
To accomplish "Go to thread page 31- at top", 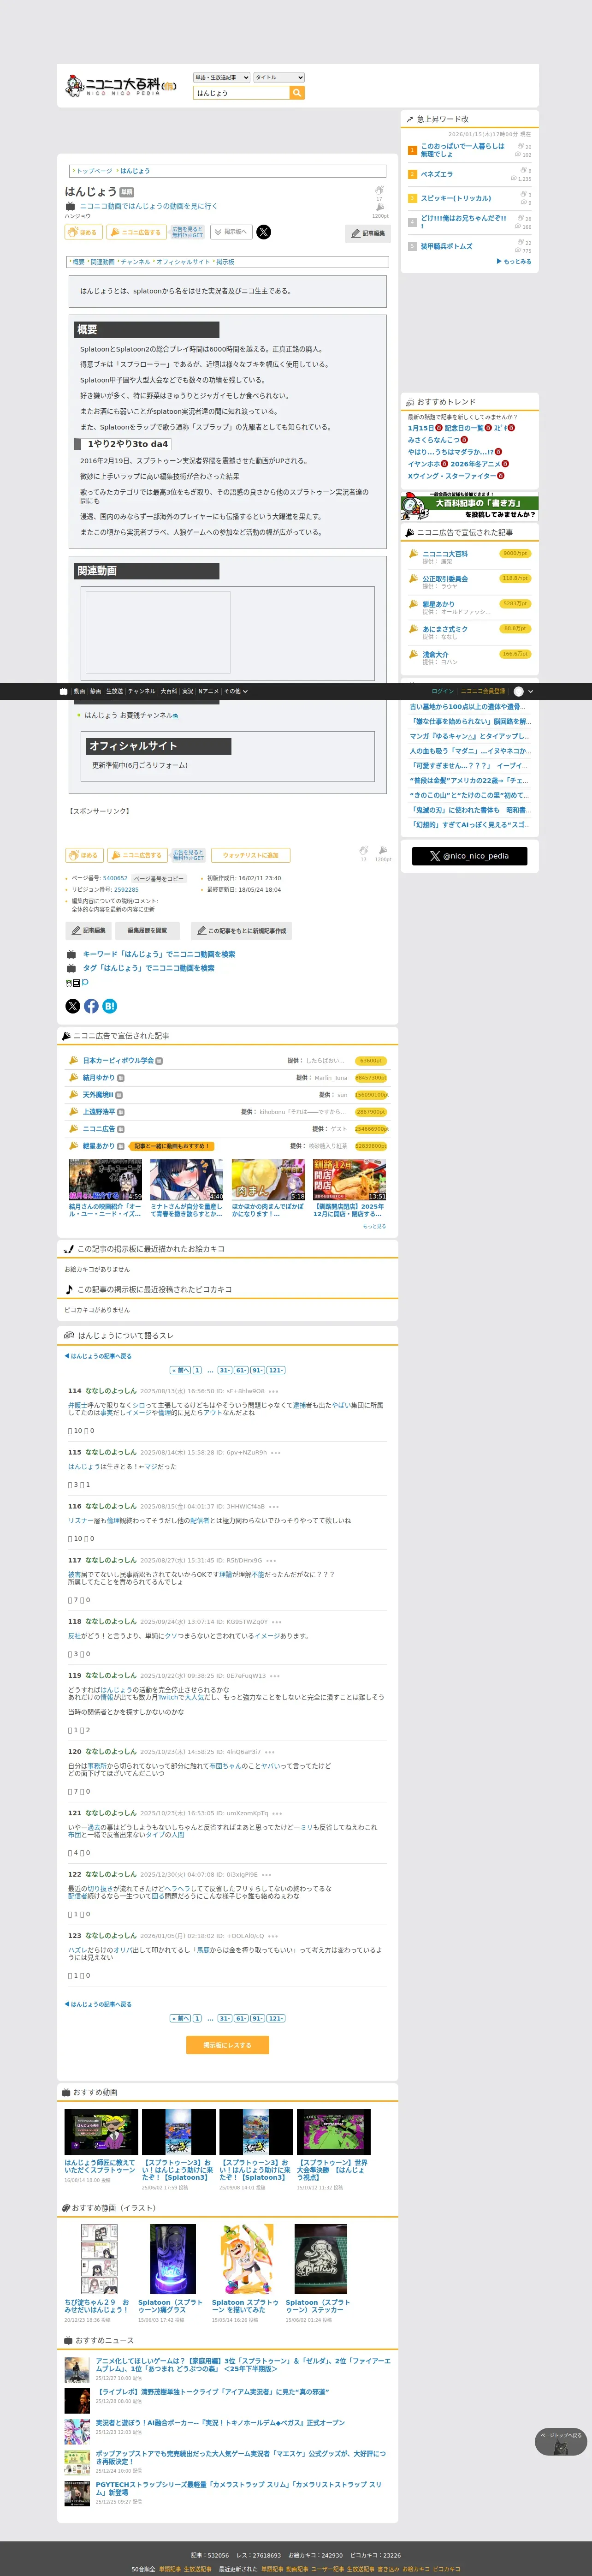I will 225,1370.
